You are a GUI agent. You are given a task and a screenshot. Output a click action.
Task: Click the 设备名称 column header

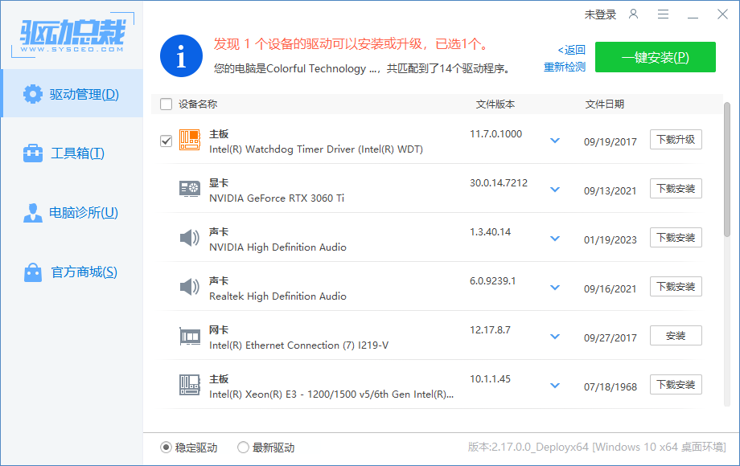pyautogui.click(x=198, y=104)
